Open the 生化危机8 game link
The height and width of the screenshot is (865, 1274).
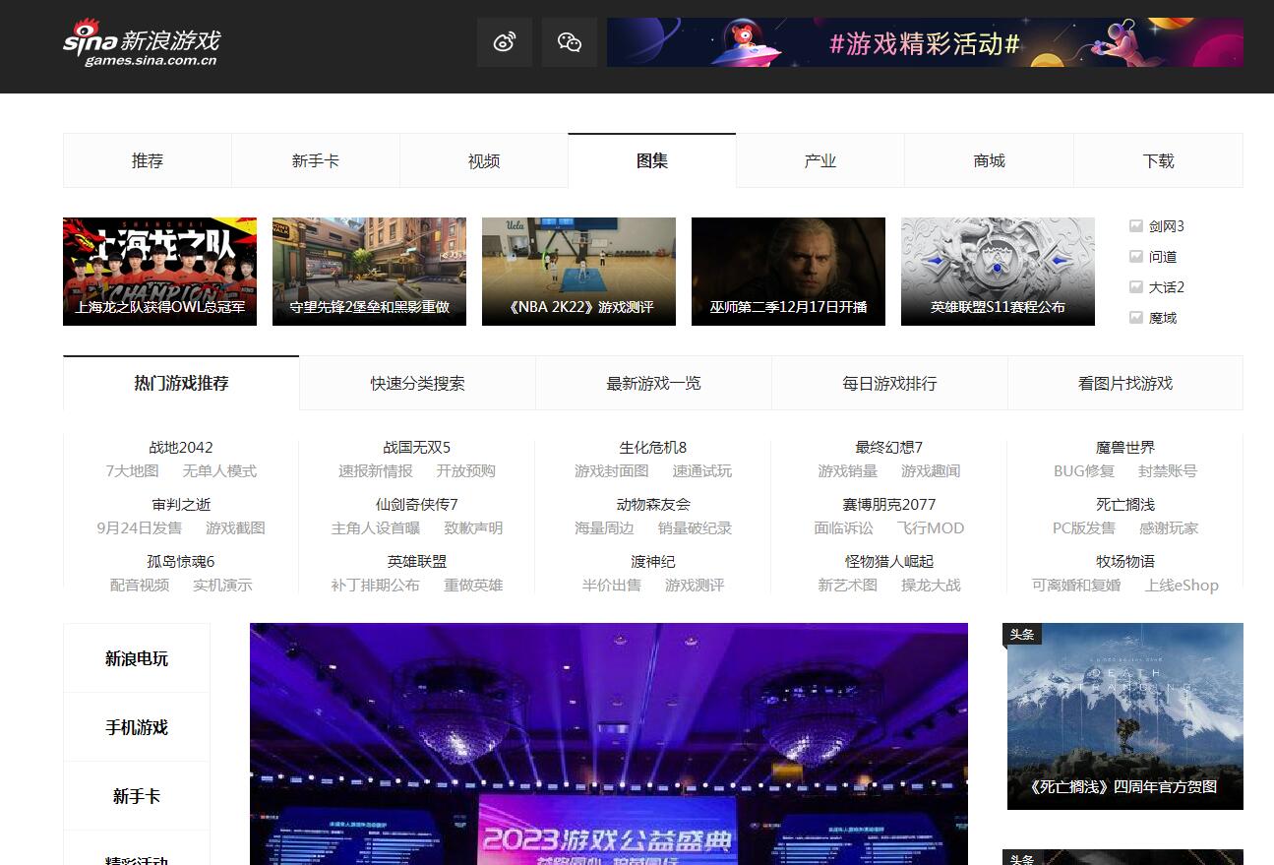[653, 448]
